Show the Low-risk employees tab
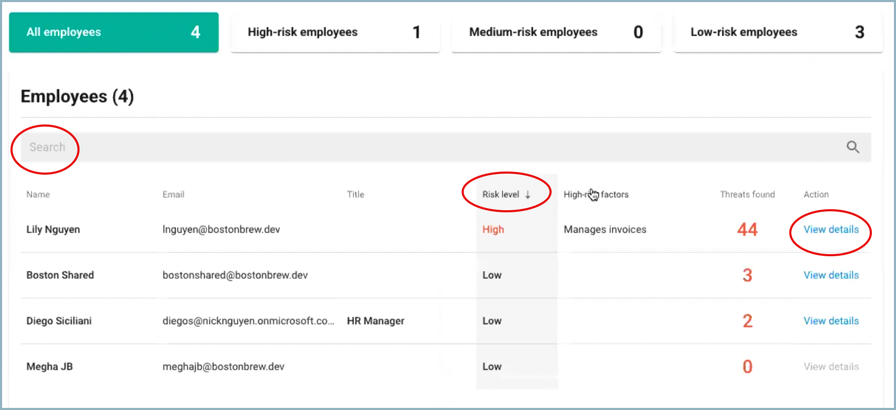This screenshot has height=410, width=896. pos(778,32)
